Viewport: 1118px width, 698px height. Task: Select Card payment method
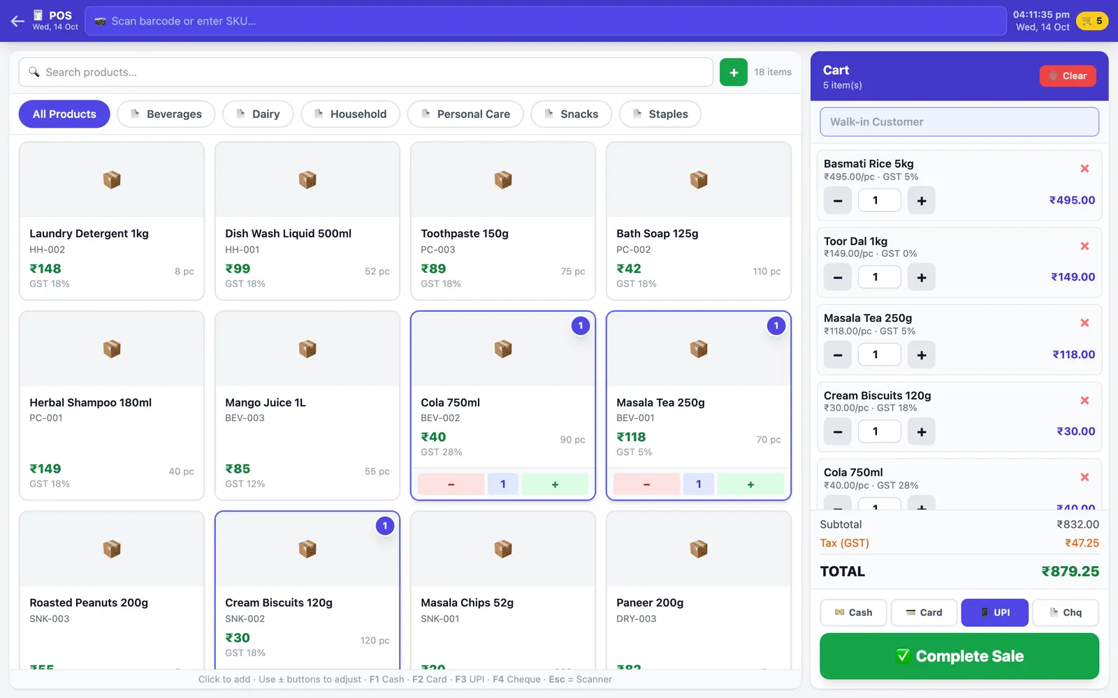point(924,612)
